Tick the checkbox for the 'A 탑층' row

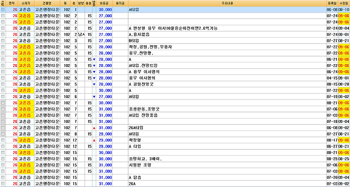tap(3, 178)
